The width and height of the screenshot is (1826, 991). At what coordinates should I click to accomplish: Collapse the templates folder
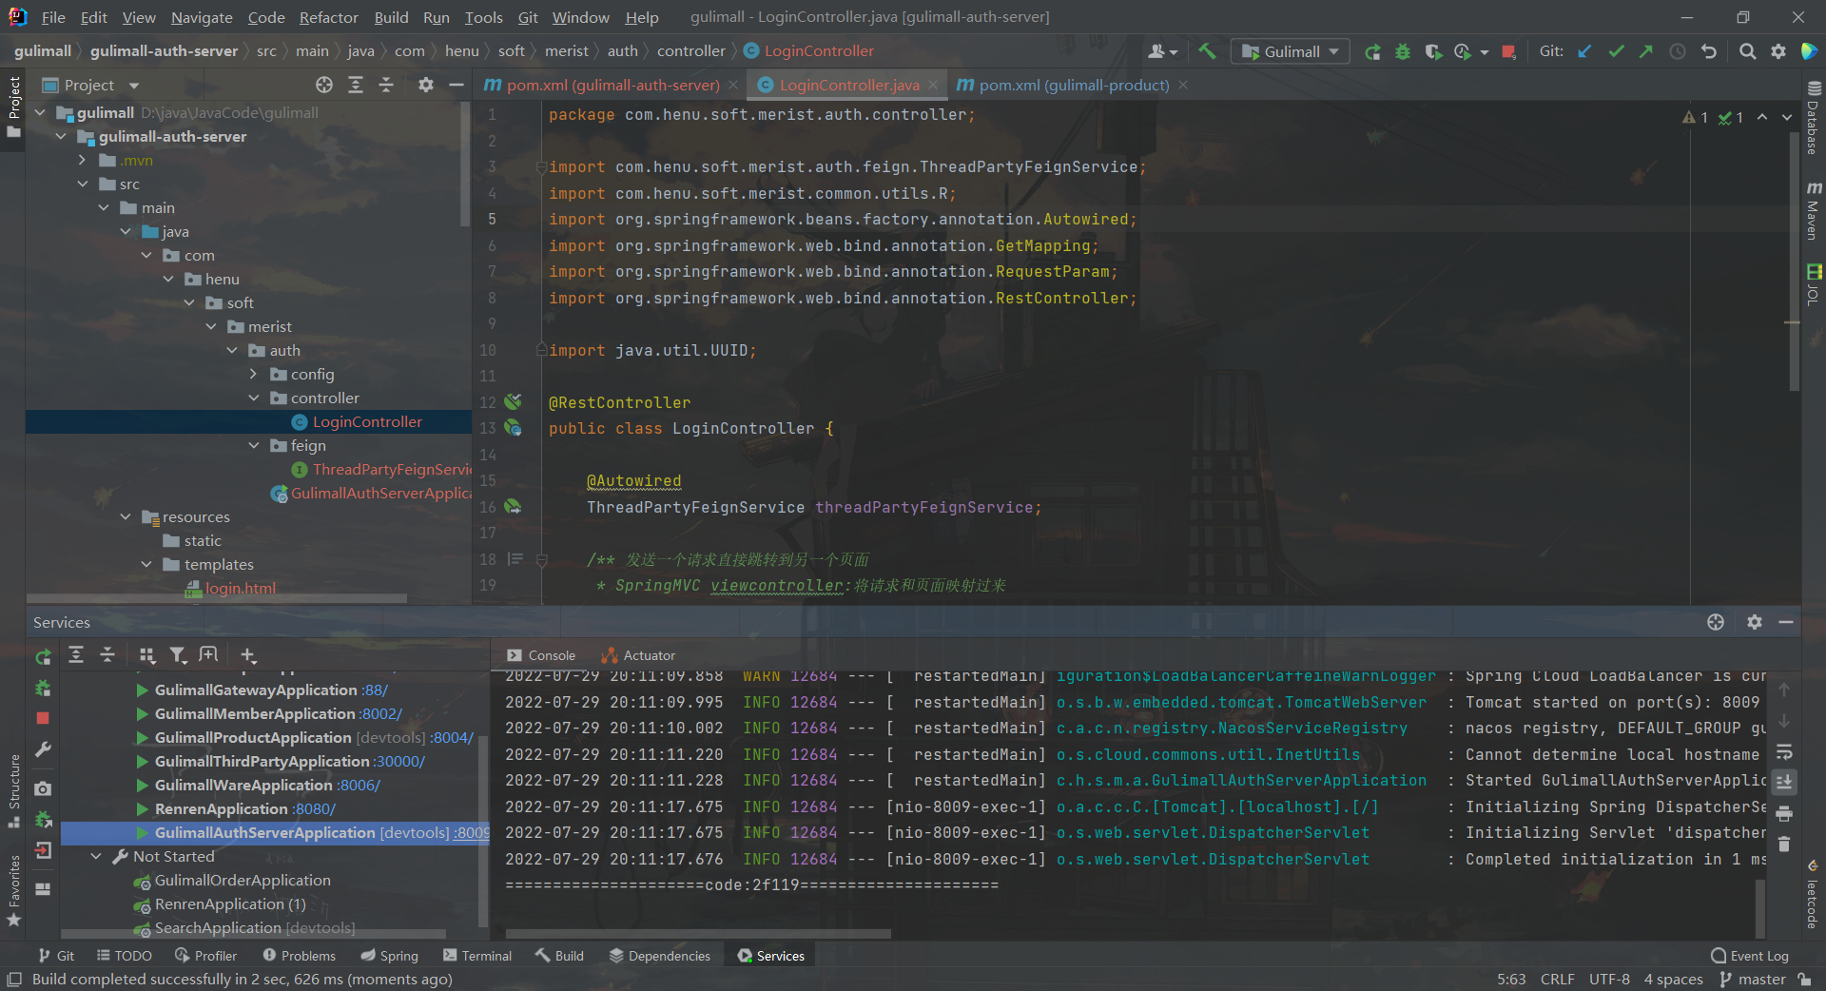coord(147,564)
